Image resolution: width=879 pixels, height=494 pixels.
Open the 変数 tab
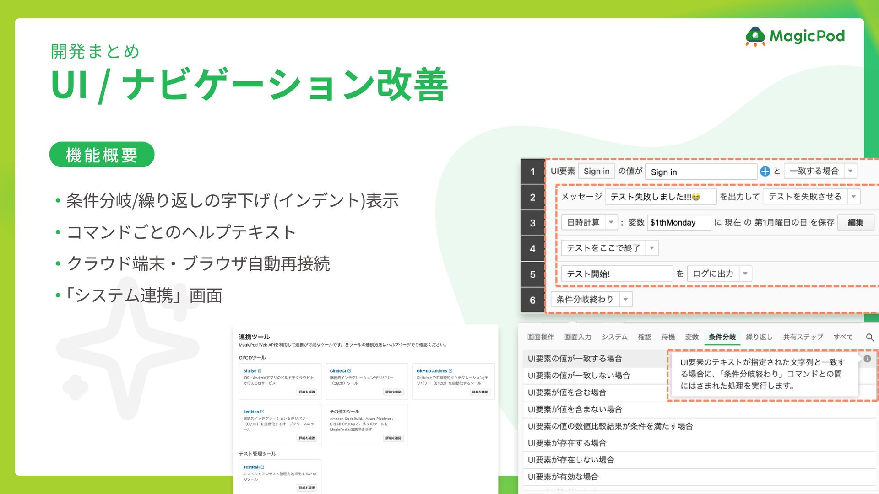(692, 337)
